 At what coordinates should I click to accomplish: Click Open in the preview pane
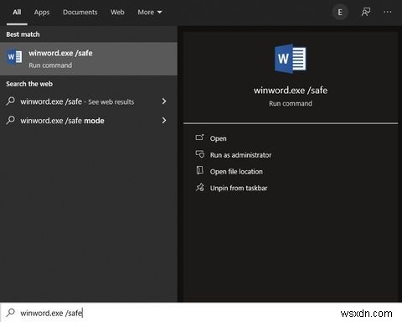click(x=218, y=138)
